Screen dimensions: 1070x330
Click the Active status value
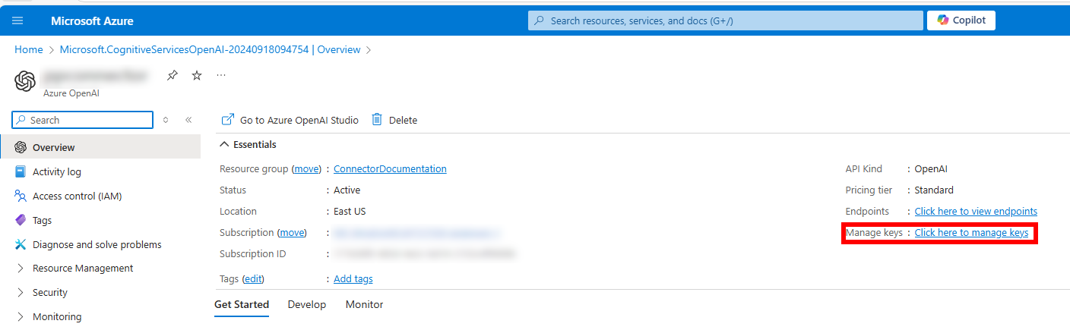[347, 190]
